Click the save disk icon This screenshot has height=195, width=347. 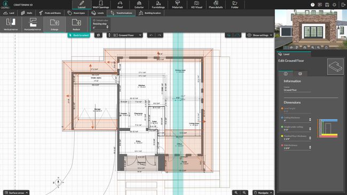click(327, 5)
